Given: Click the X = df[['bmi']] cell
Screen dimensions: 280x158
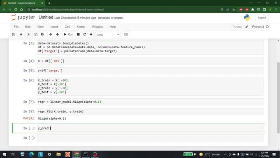Looking at the screenshot, I should coord(150,61).
